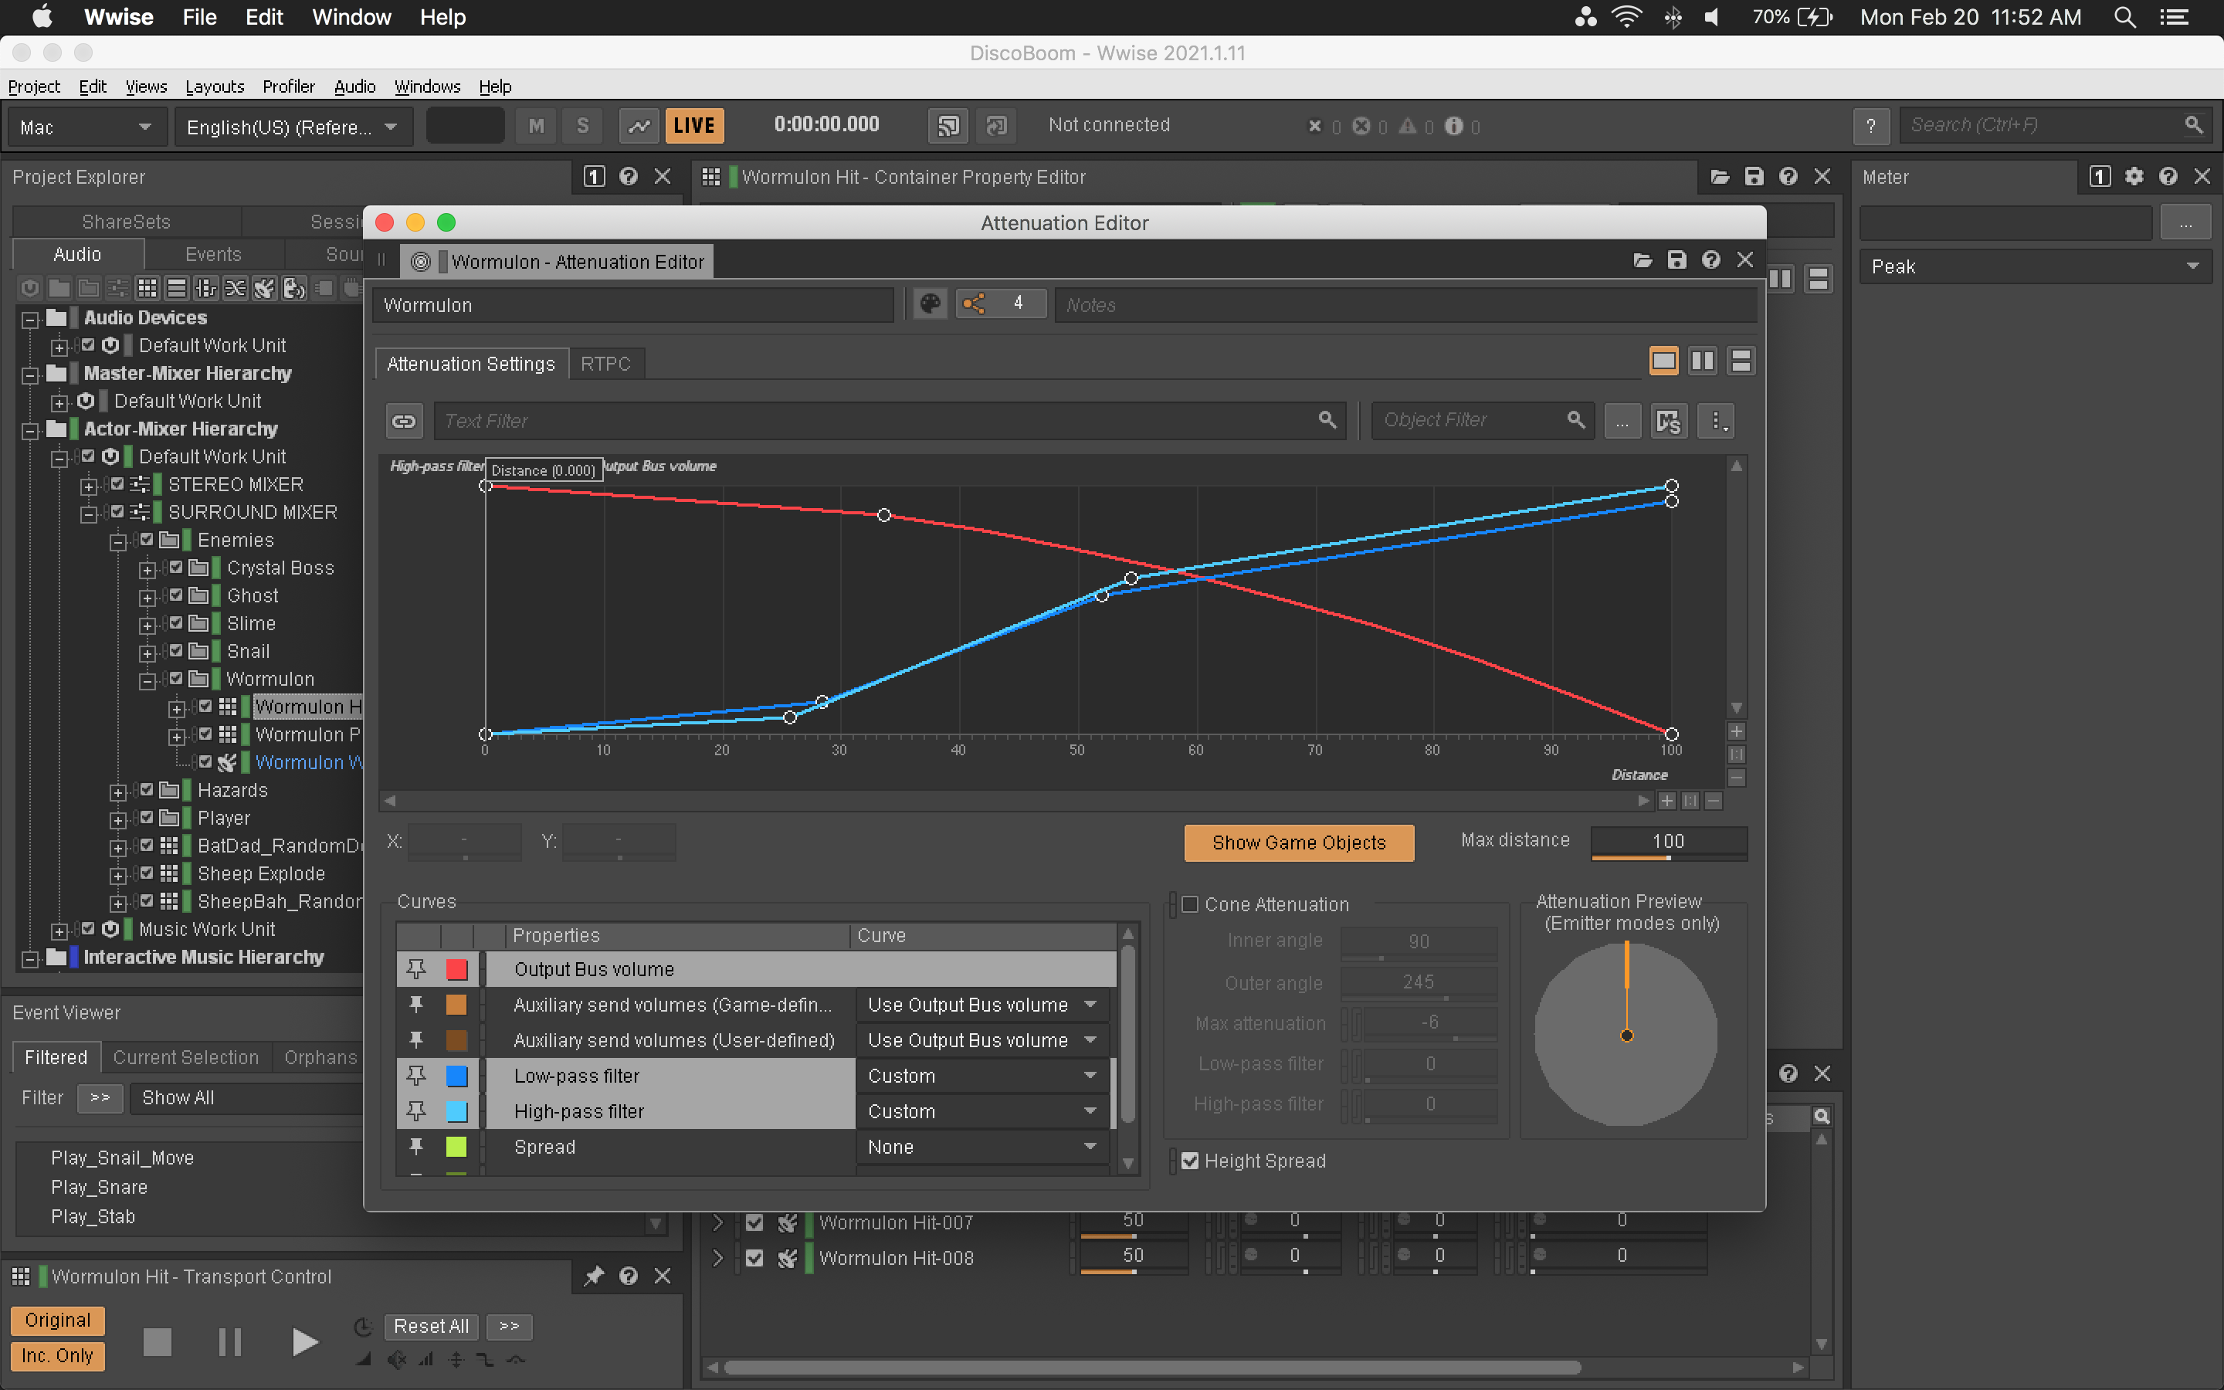Select the Current Selection tab in Event Viewer
The height and width of the screenshot is (1390, 2224).
[x=185, y=1057]
